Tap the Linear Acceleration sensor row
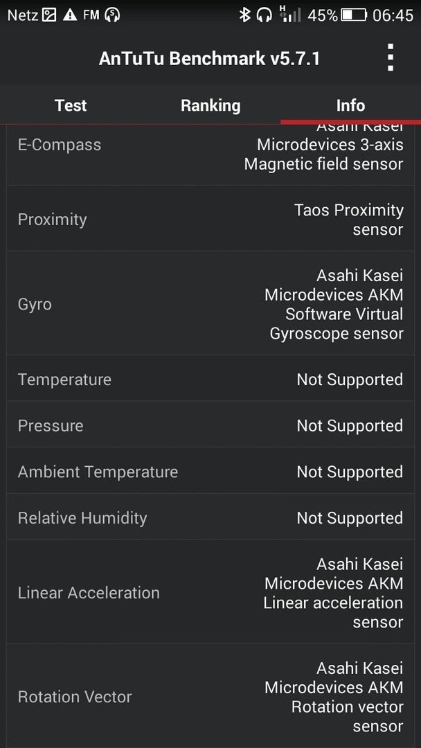The width and height of the screenshot is (421, 748). pos(210,592)
